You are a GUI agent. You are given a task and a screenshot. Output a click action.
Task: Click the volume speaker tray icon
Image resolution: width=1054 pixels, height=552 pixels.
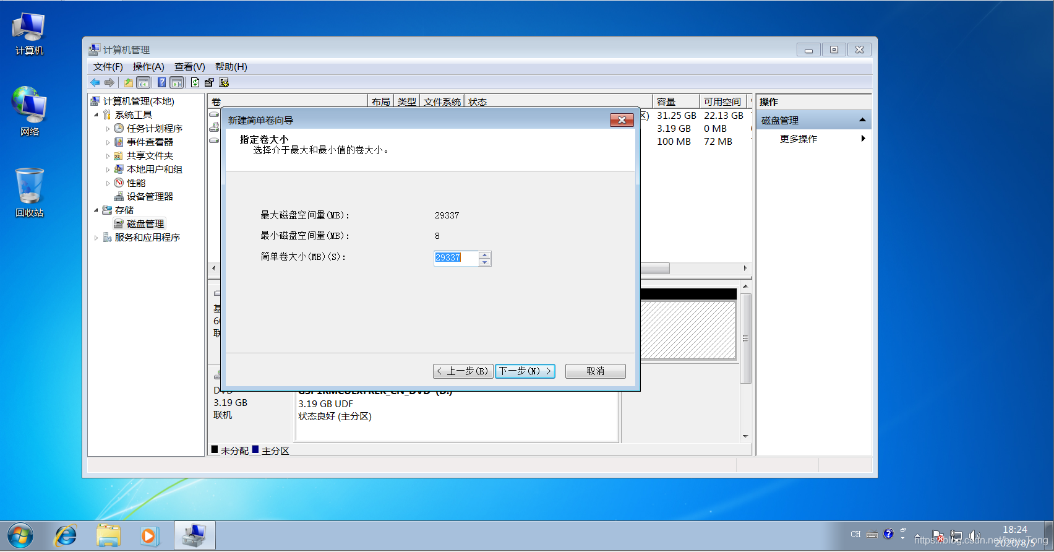coord(974,536)
